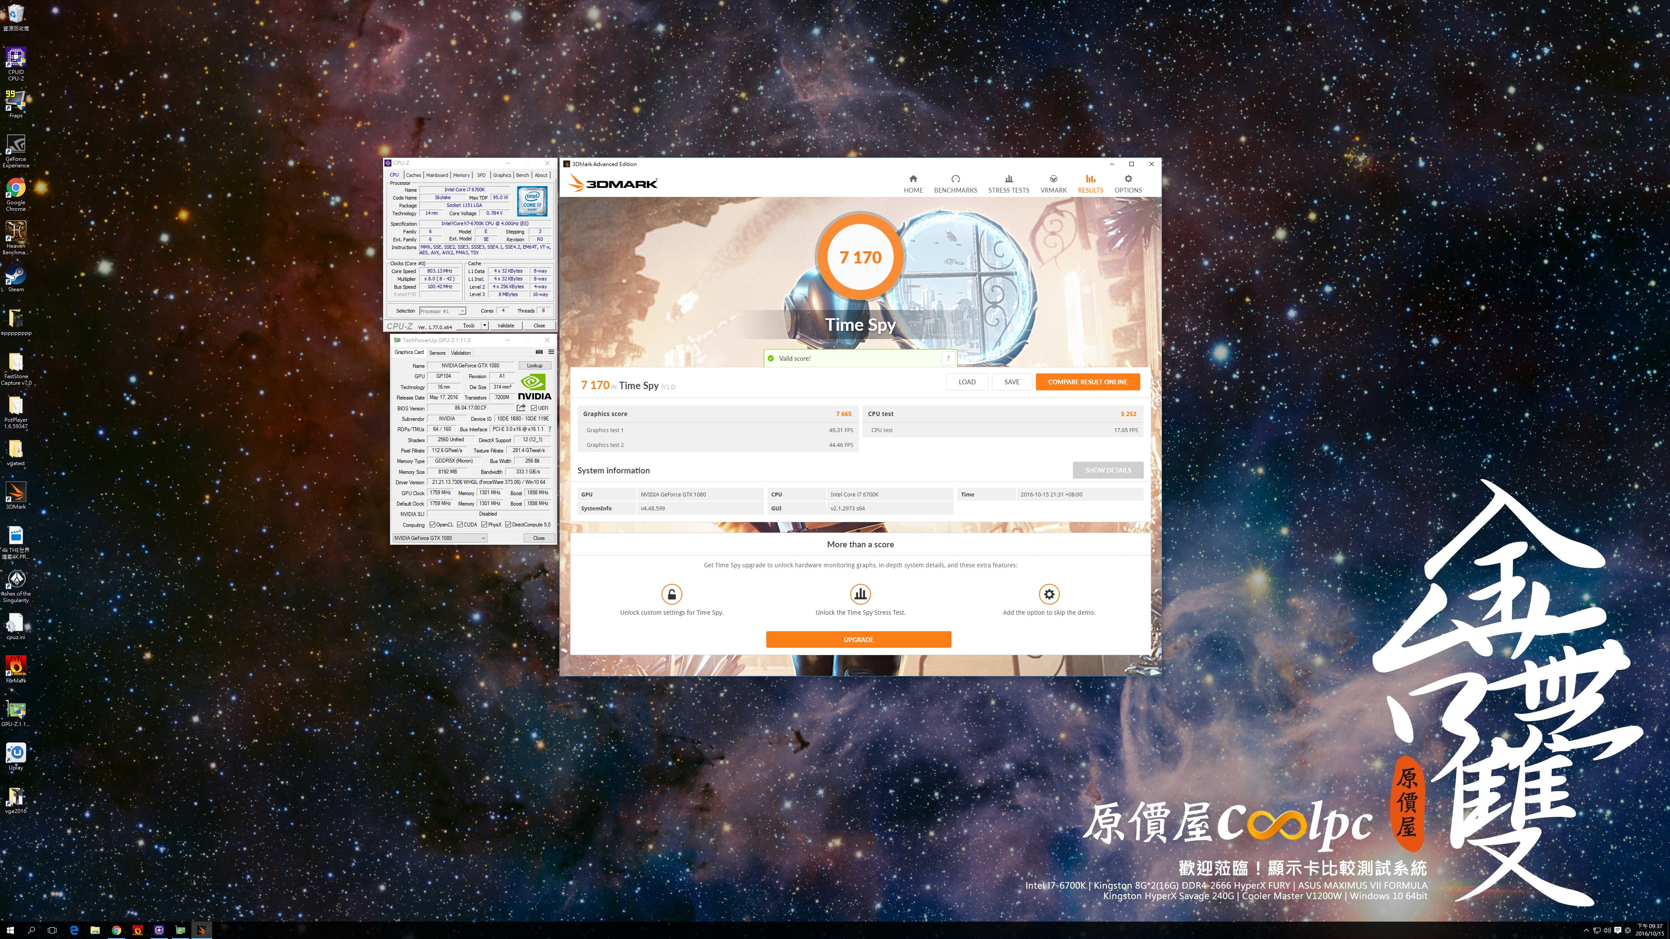Click COMPARE RESULT ONLINE
The image size is (1670, 939).
[x=1087, y=382]
